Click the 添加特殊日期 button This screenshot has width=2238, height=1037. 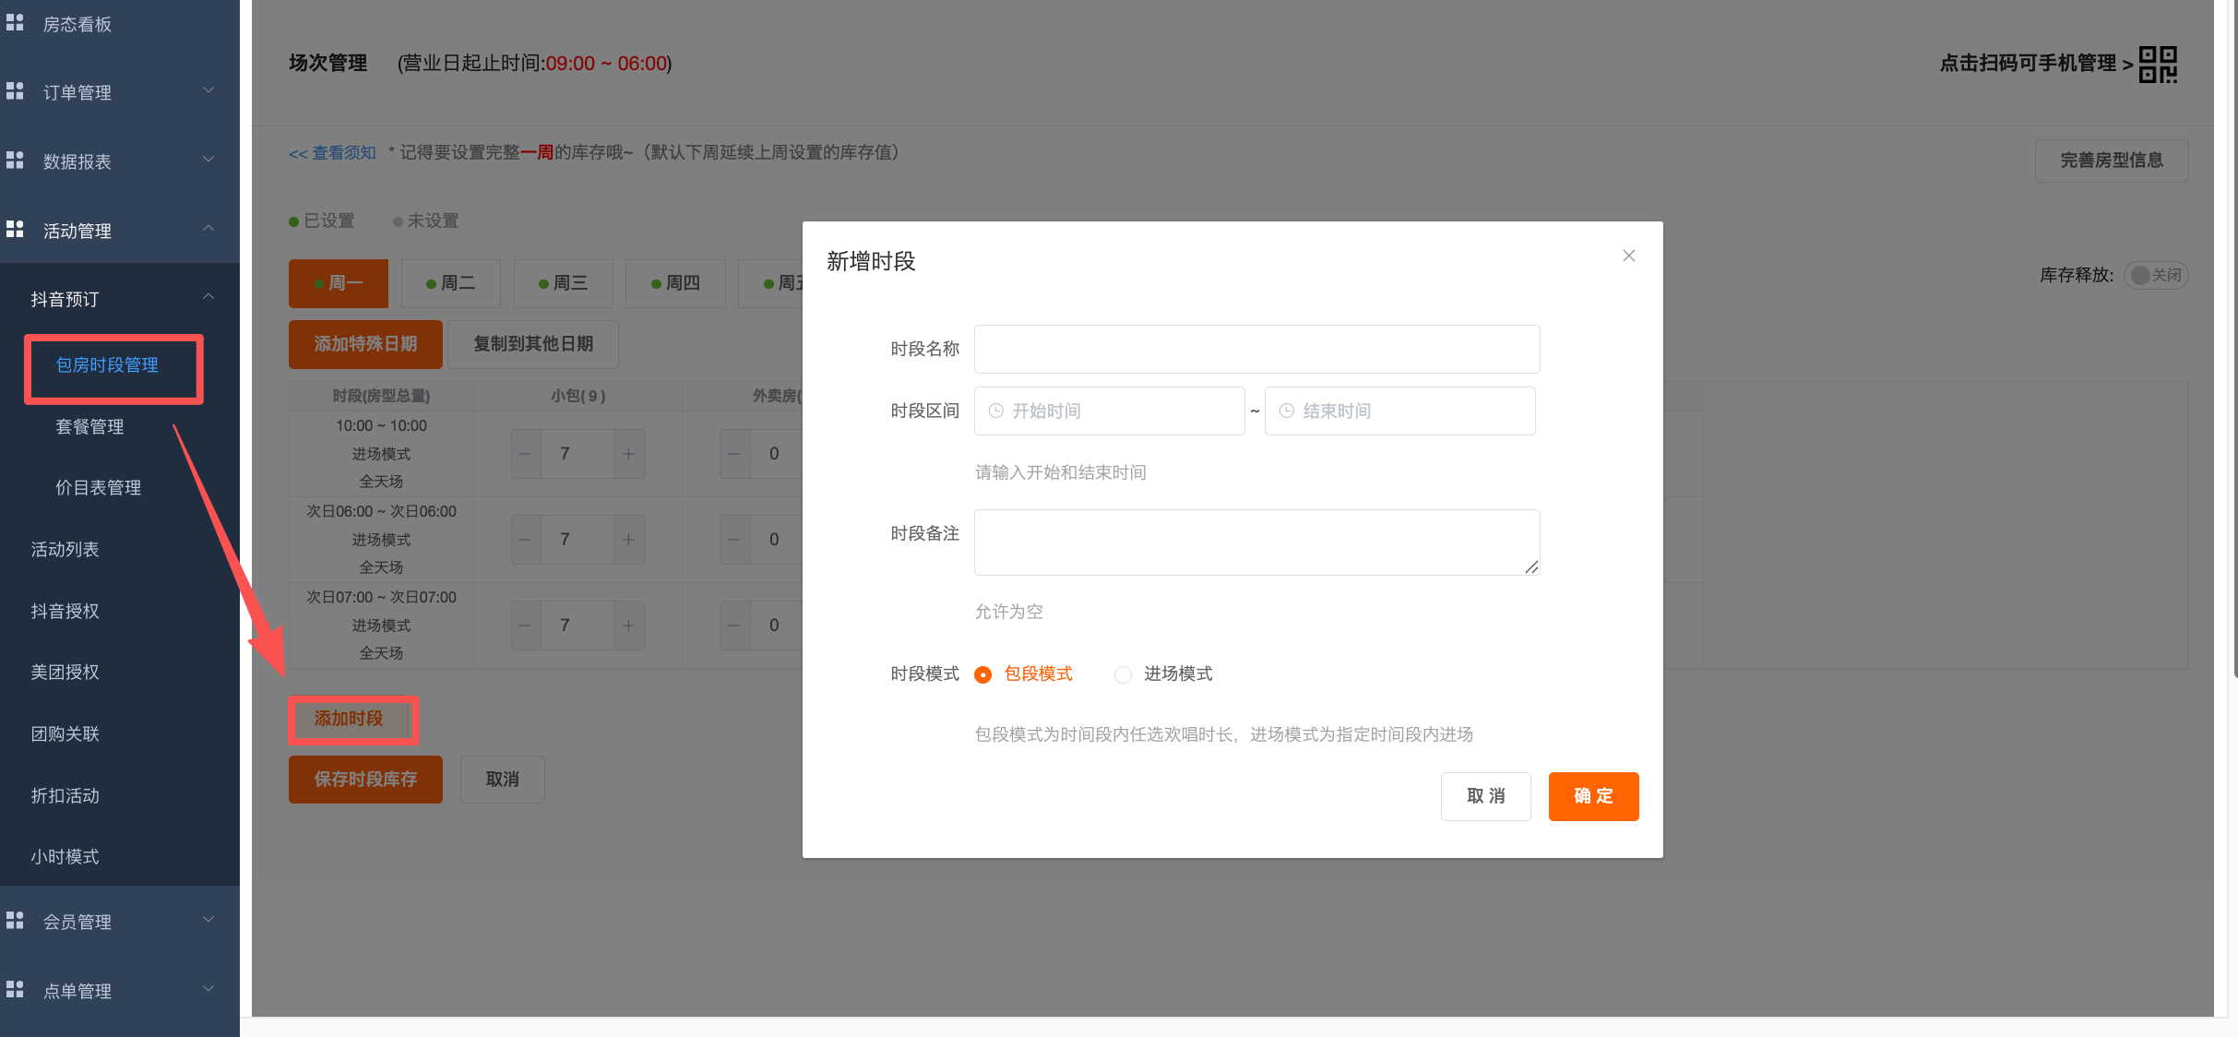[x=365, y=344]
